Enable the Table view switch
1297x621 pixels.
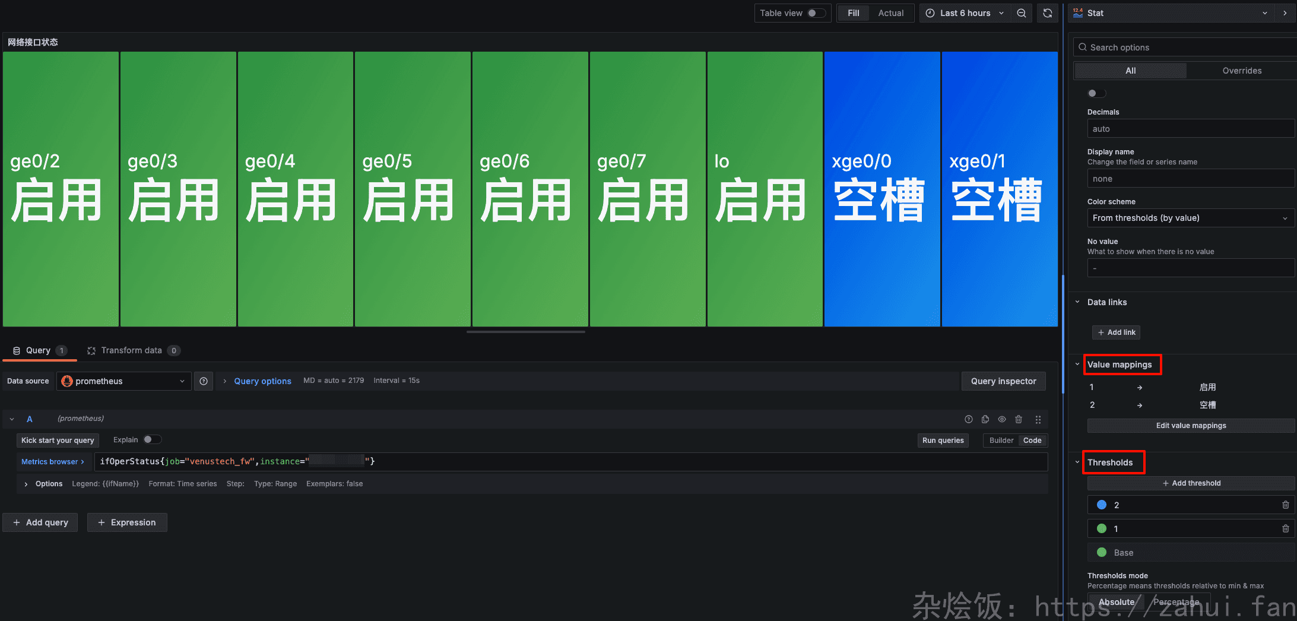point(816,13)
